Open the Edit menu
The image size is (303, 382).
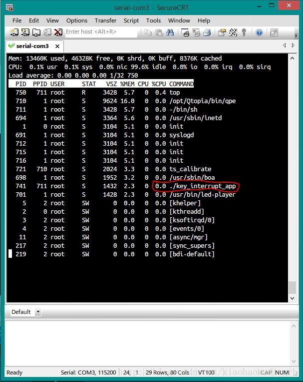[x=34, y=21]
